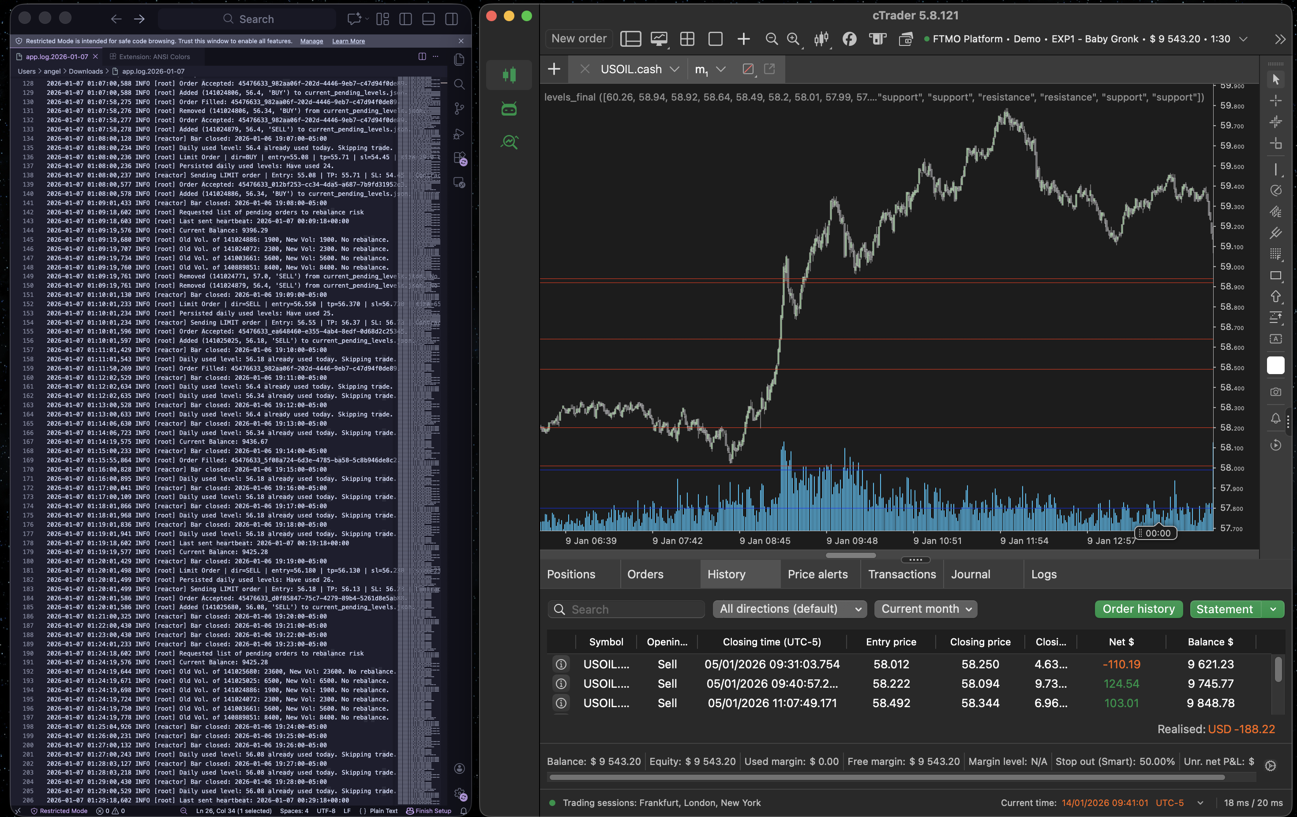Image resolution: width=1297 pixels, height=817 pixels.
Task: Select the vertical line drawing tool
Action: pyautogui.click(x=1275, y=169)
